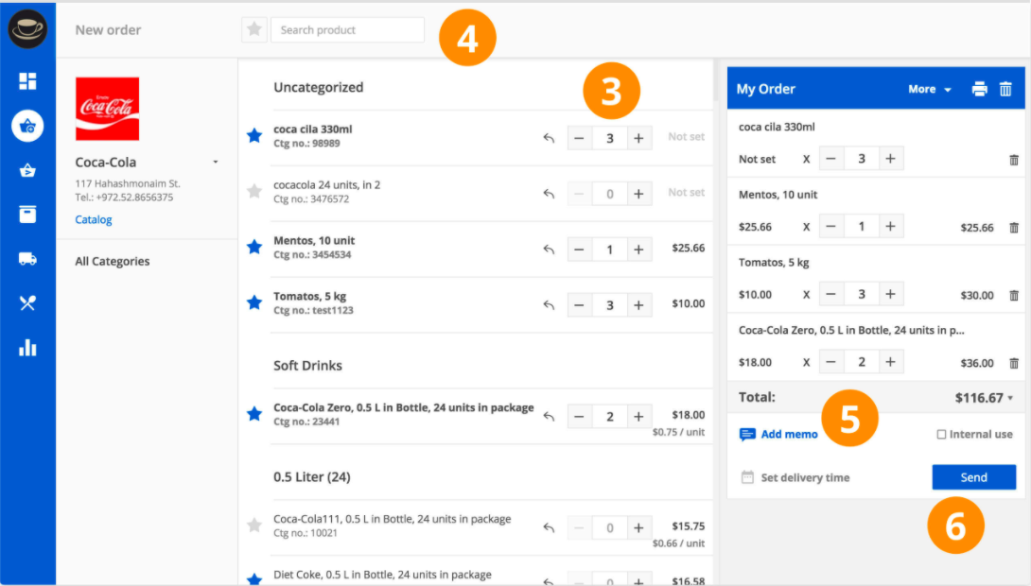This screenshot has height=586, width=1031.
Task: Open the dashboard icon in the sidebar
Action: pos(27,81)
